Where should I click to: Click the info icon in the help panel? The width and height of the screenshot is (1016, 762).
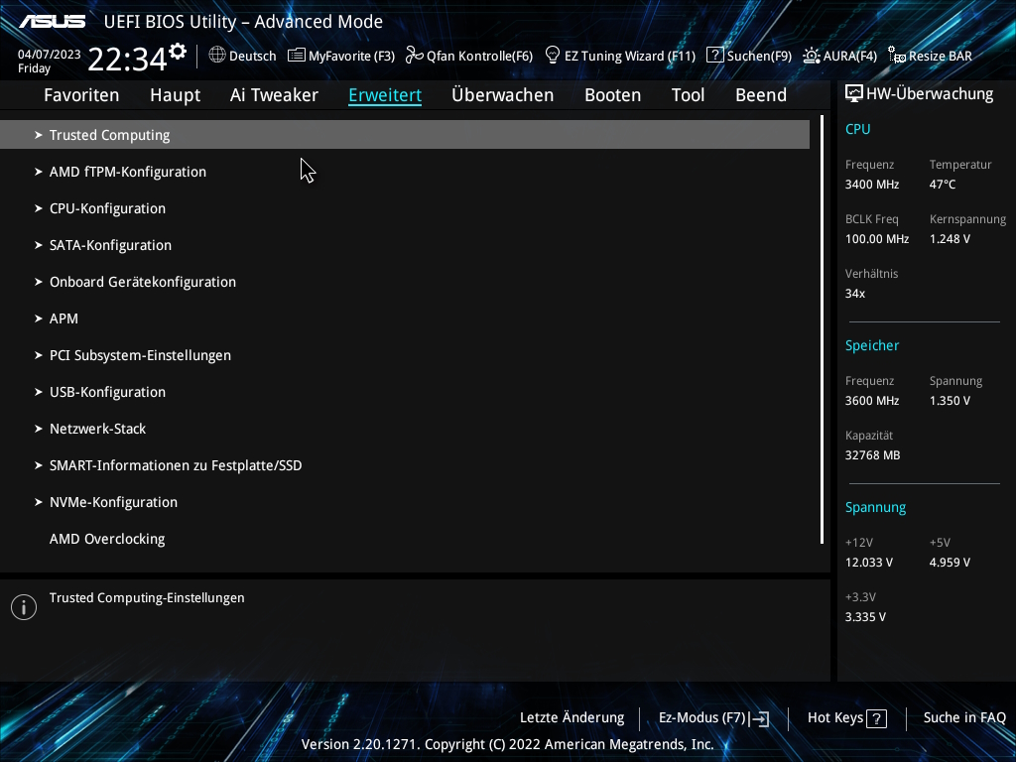24,607
